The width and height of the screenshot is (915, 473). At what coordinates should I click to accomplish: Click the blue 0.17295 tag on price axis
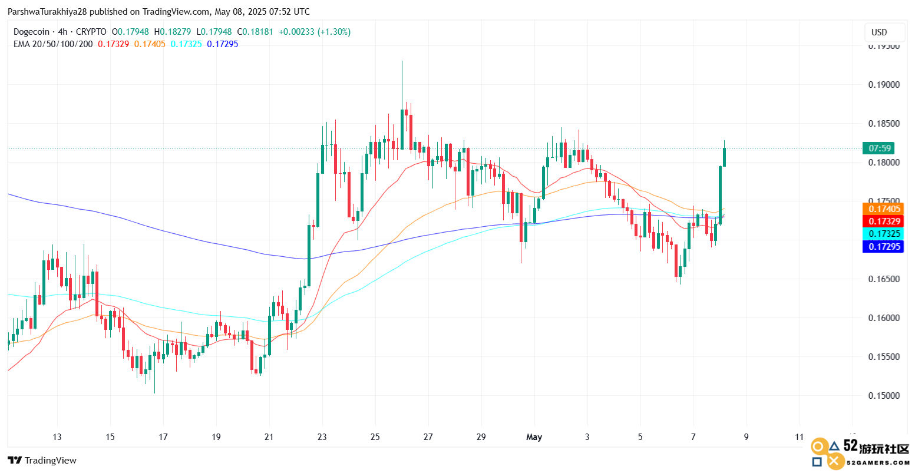(x=883, y=246)
